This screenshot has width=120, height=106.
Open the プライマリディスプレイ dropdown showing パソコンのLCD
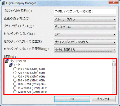85,27
